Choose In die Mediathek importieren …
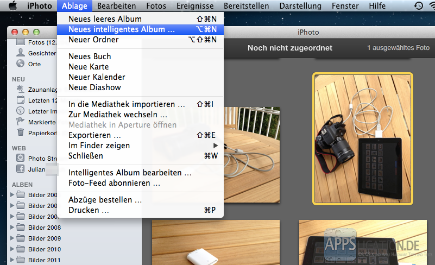Image resolution: width=435 pixels, height=265 pixels. [140, 104]
